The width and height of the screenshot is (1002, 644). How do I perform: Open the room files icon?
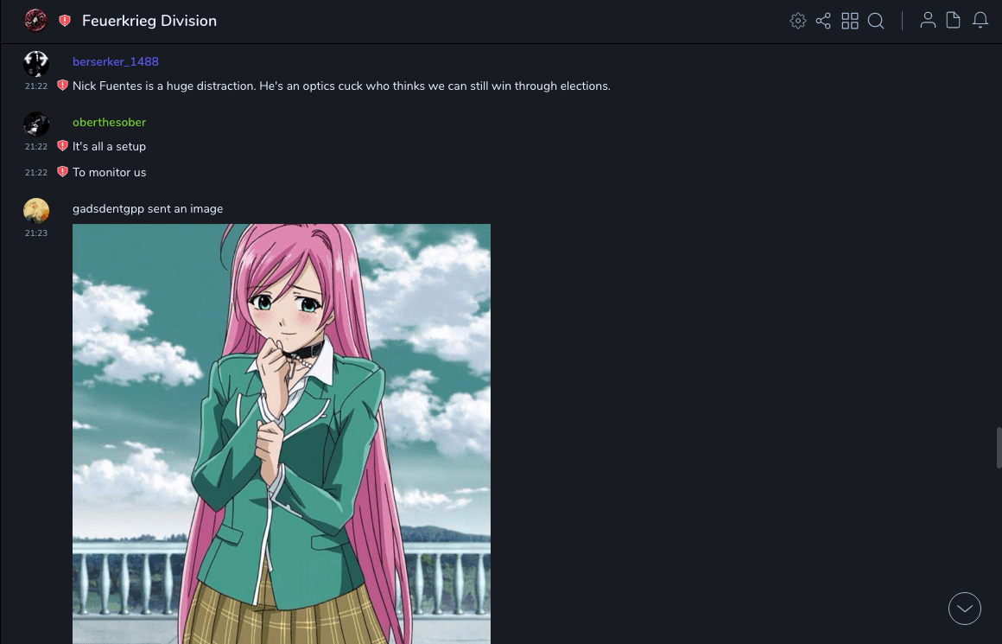click(x=953, y=21)
